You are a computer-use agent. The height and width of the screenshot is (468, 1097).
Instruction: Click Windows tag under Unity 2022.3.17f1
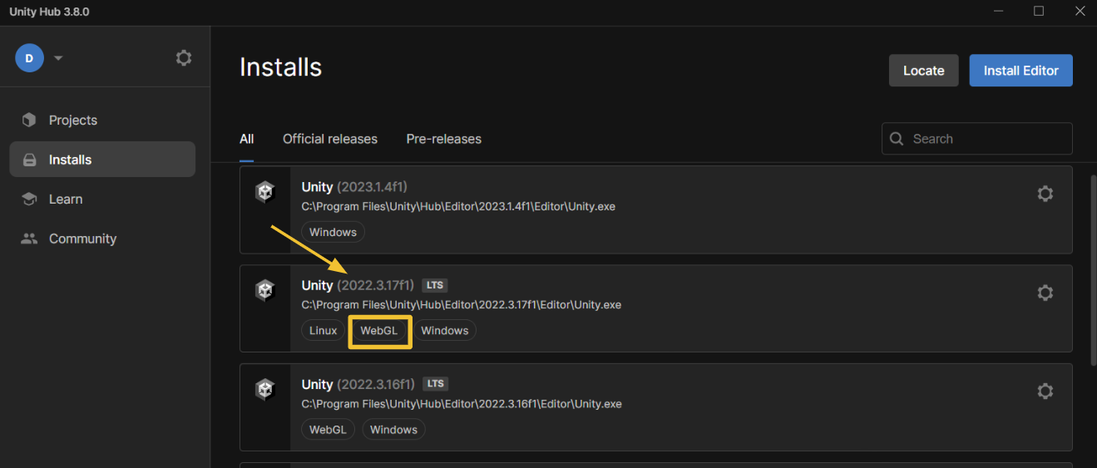click(445, 330)
